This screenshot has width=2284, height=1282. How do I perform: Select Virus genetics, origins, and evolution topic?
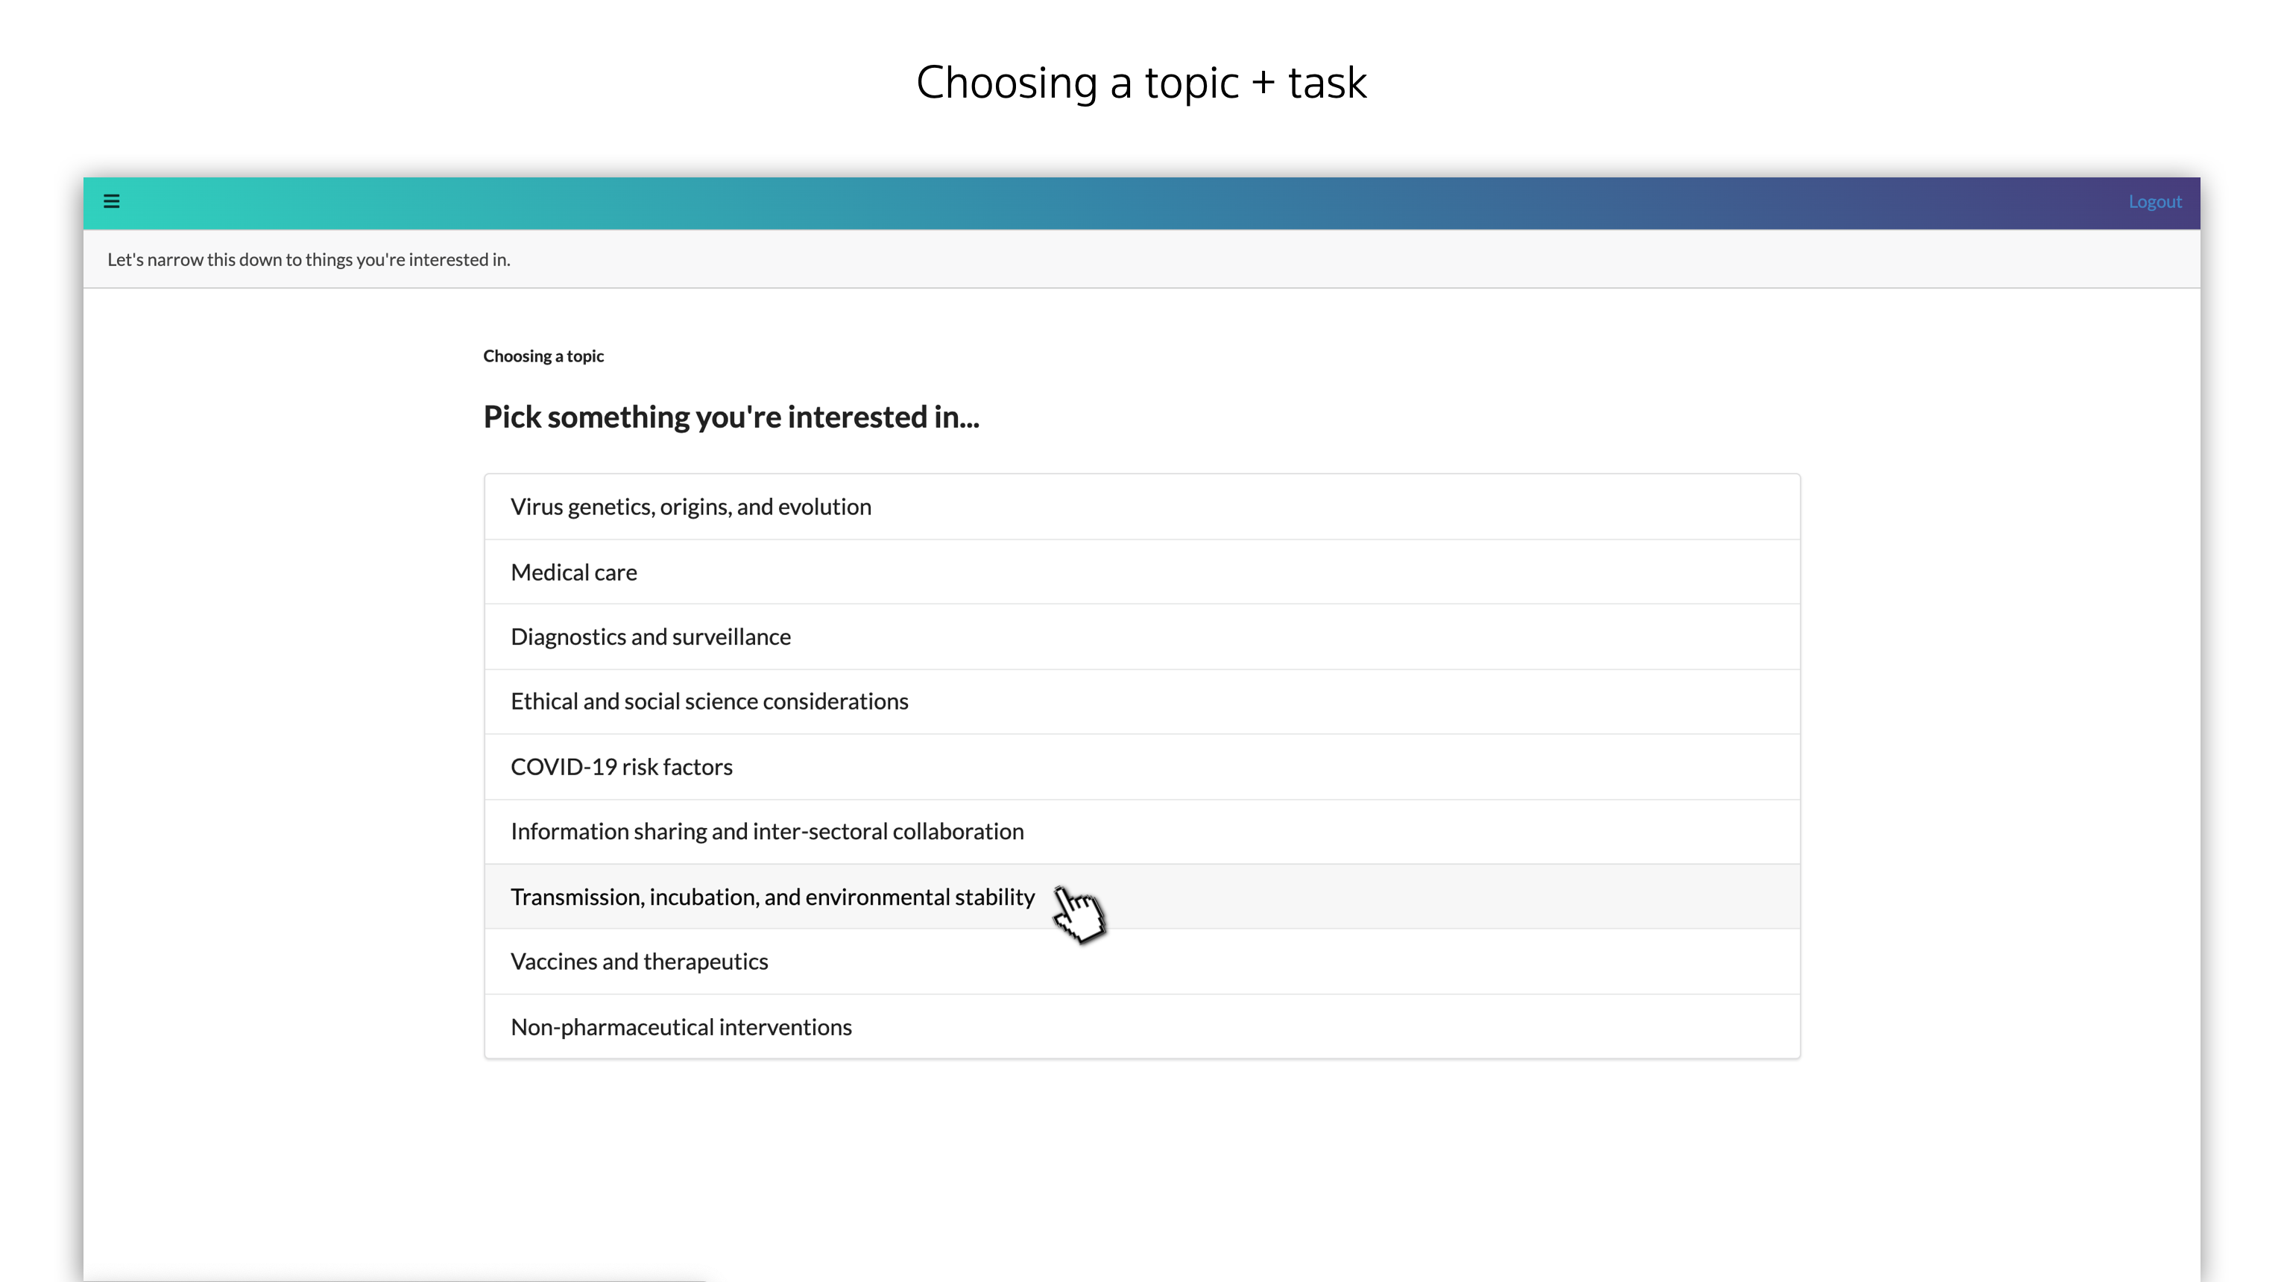pos(691,507)
